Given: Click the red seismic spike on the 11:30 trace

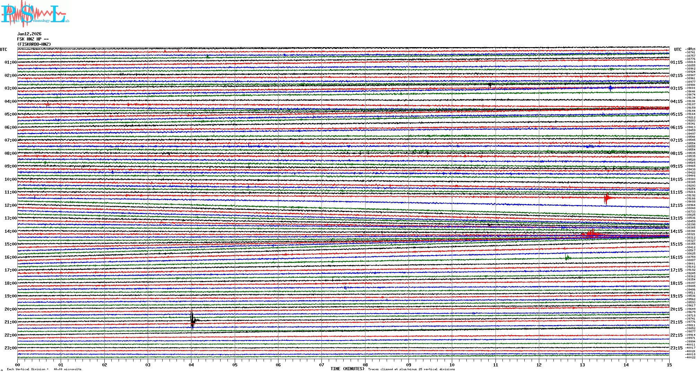Looking at the screenshot, I should (606, 198).
